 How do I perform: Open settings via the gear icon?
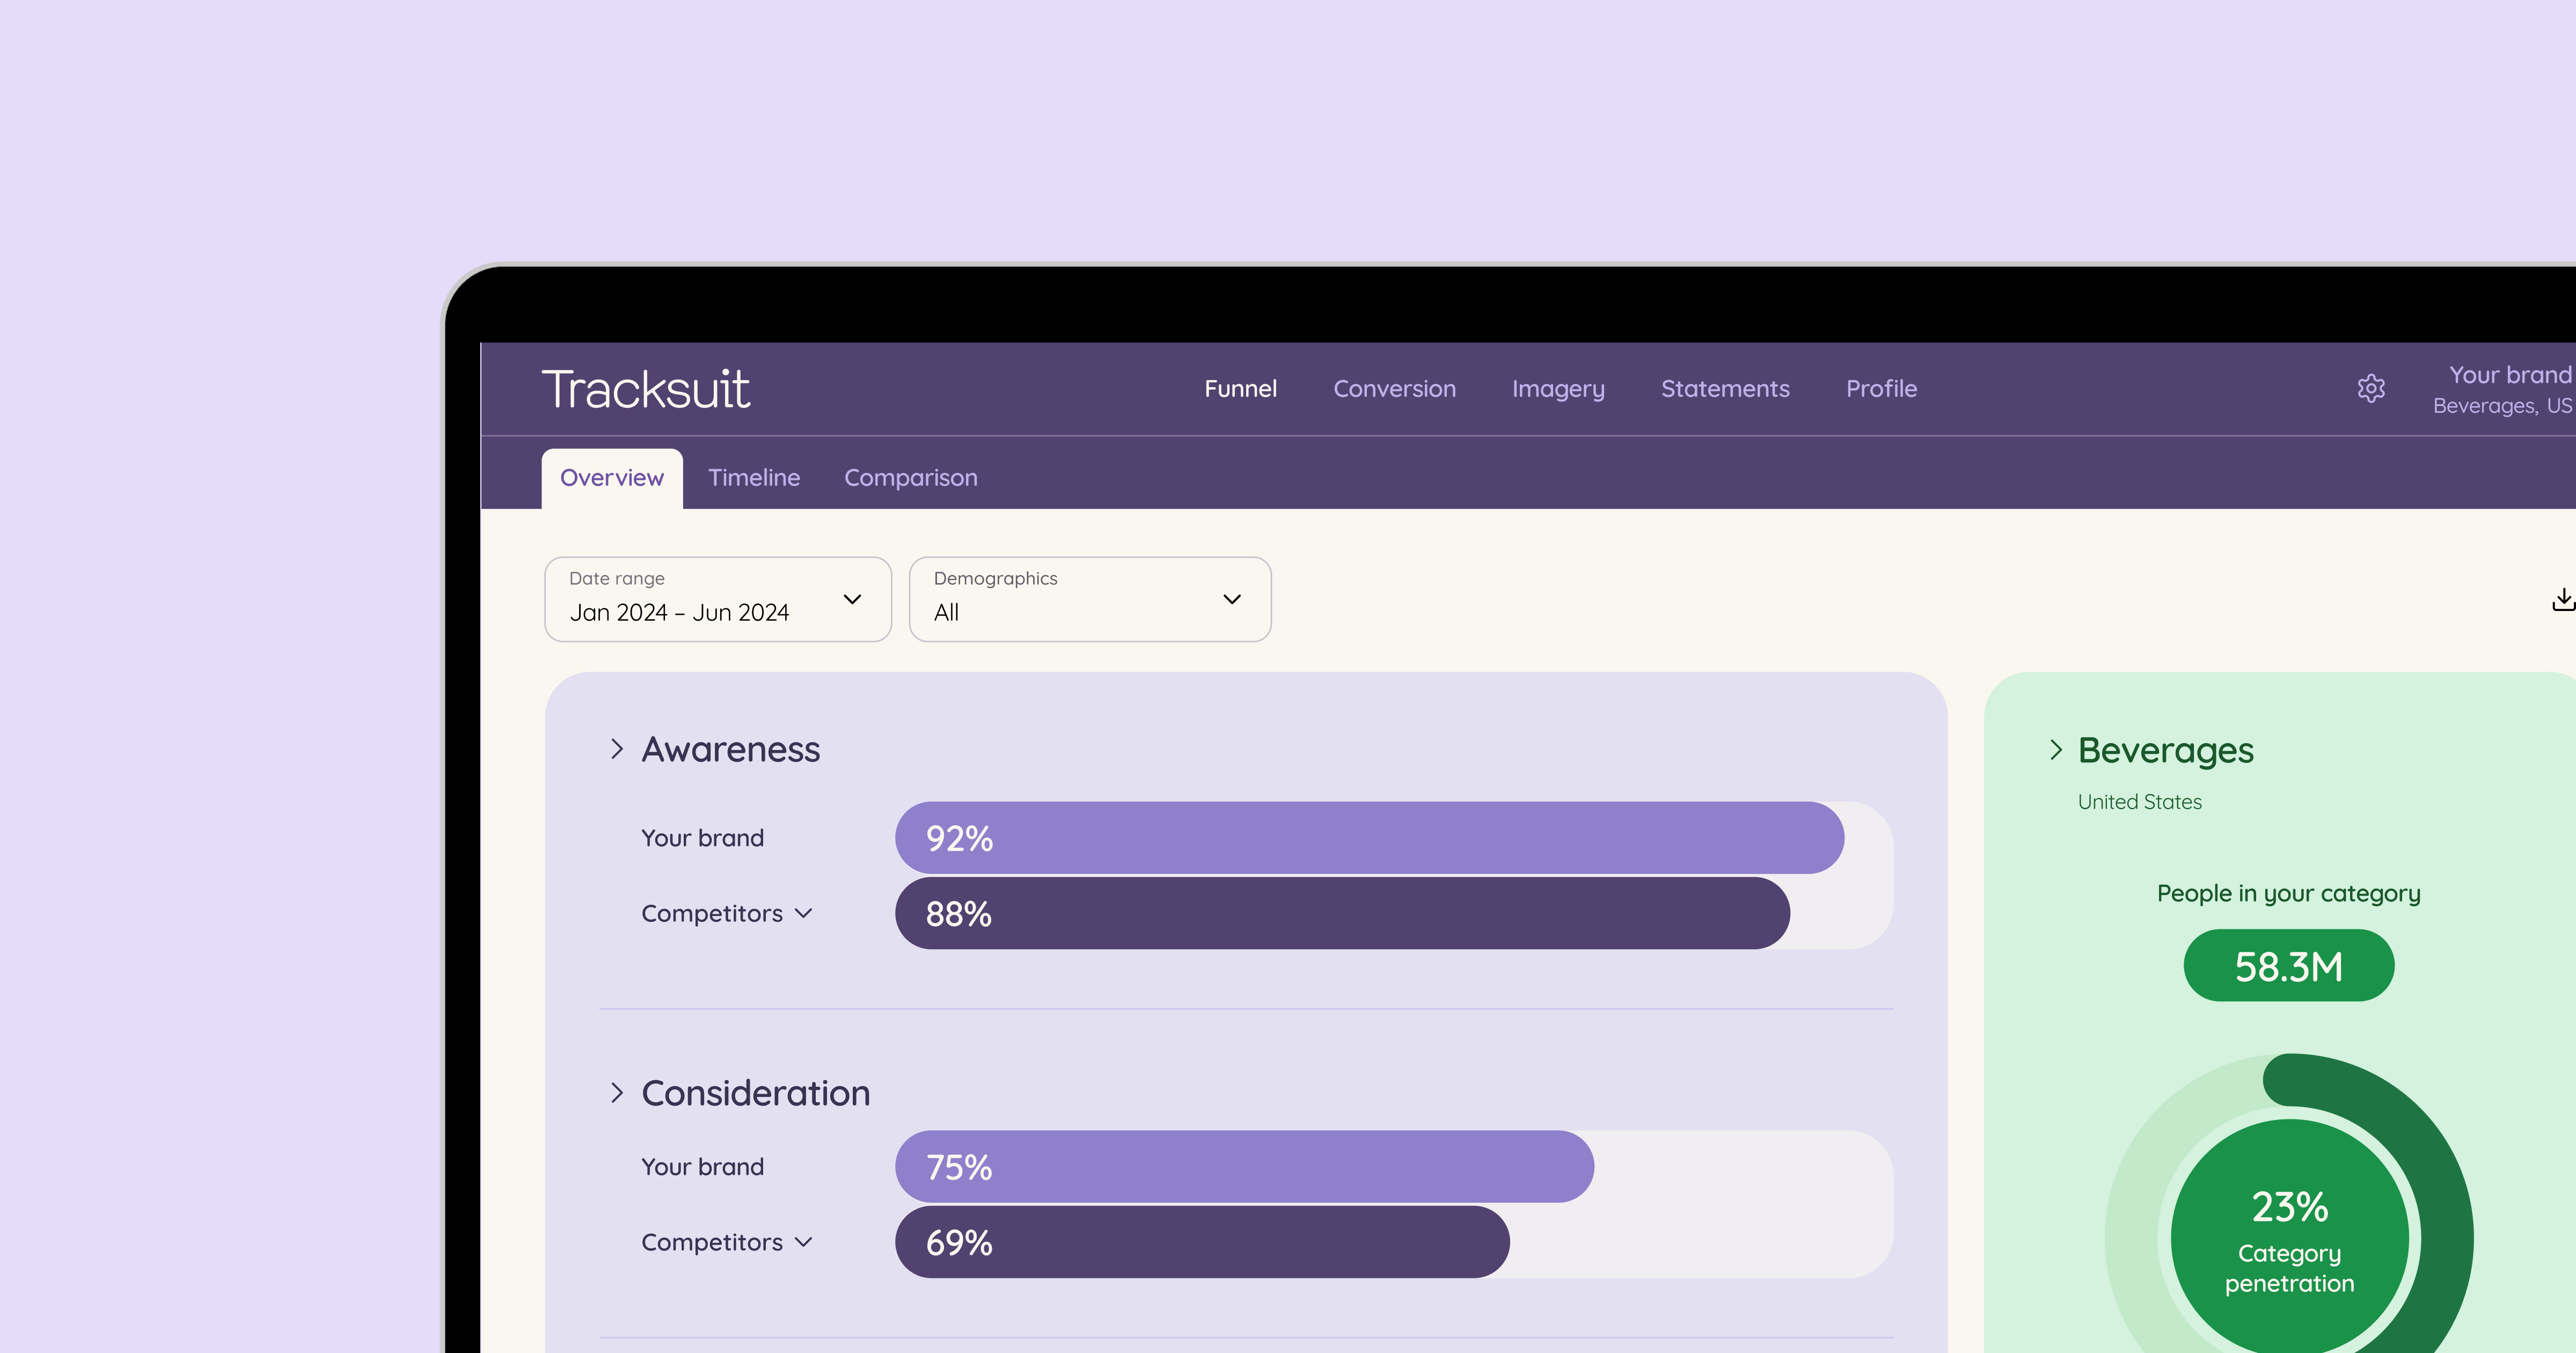[x=2371, y=388]
